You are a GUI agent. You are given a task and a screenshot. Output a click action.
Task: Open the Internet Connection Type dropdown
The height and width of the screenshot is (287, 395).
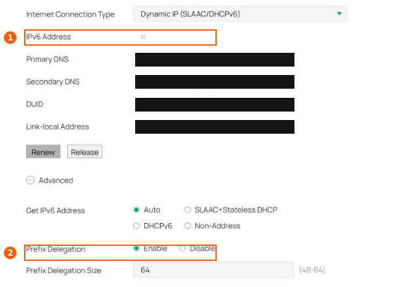click(x=240, y=14)
